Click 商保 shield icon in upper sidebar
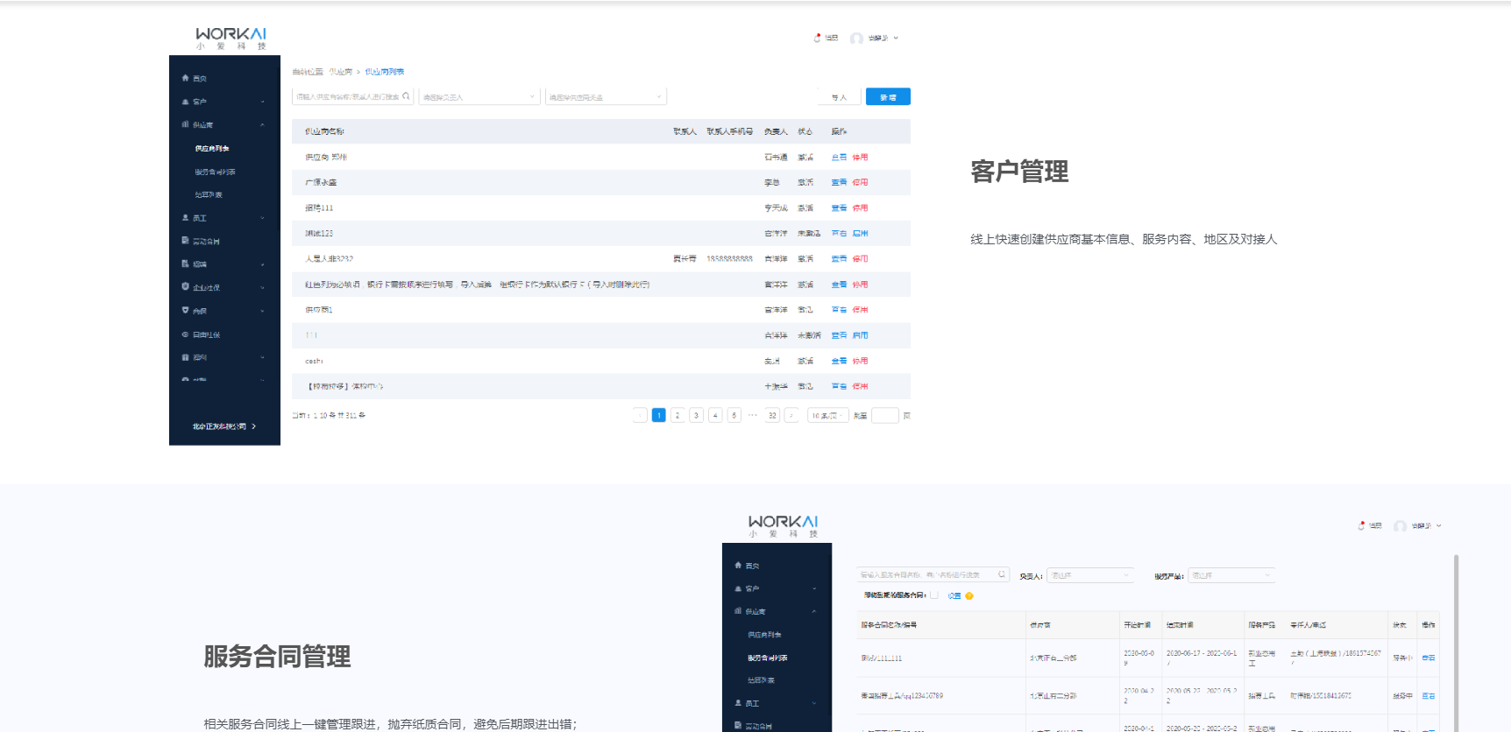1511x732 pixels. (x=185, y=310)
